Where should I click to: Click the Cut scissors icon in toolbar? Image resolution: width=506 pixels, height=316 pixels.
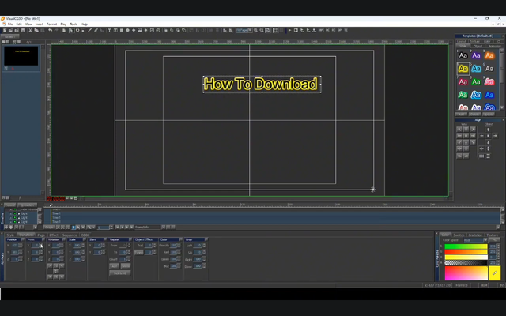30,30
